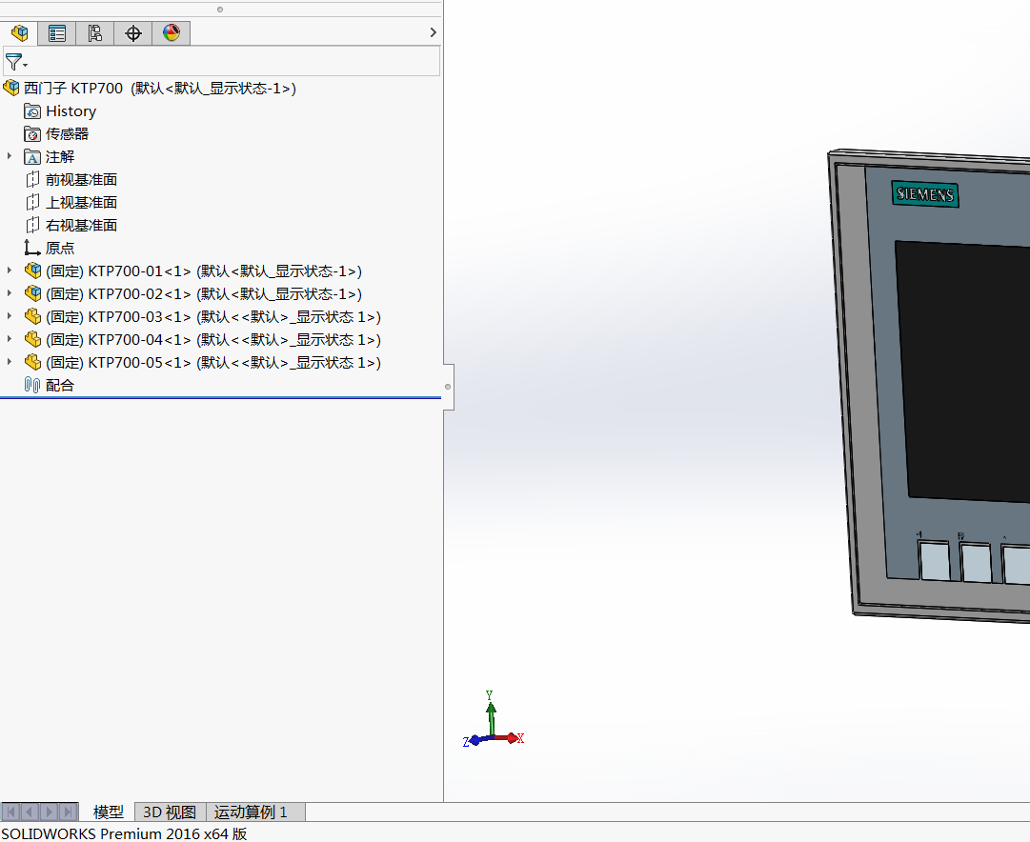Jump to last tab arrow
Viewport: 1030px width, 842px height.
point(69,812)
